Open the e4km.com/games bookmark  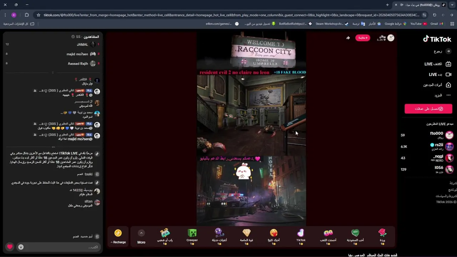[222, 24]
